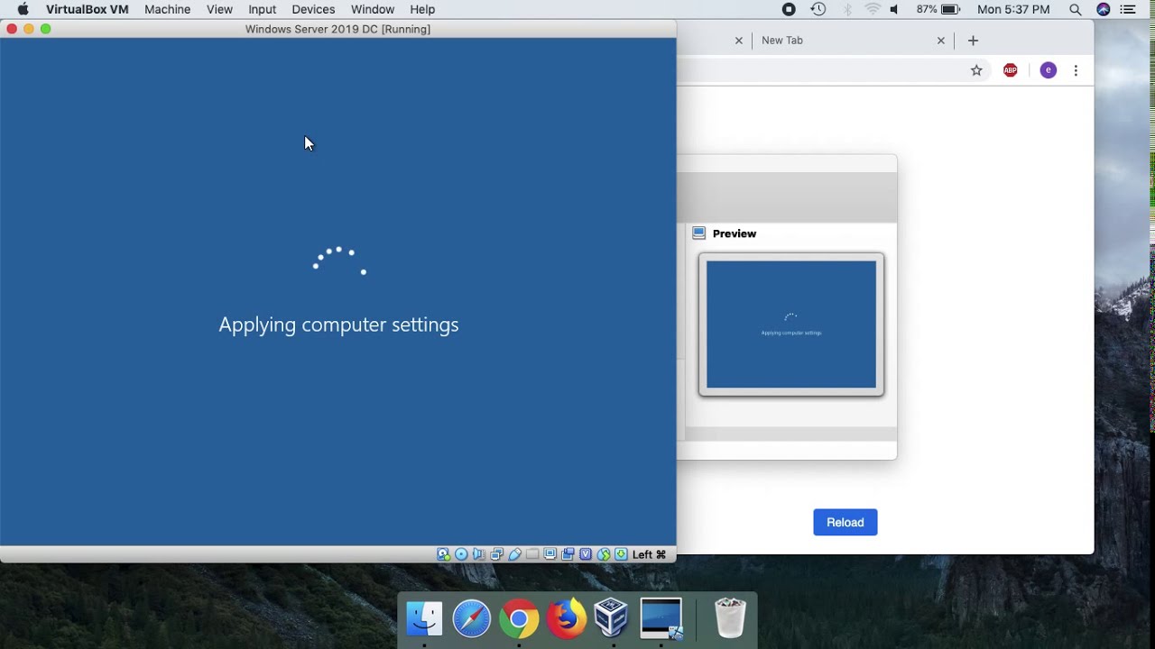This screenshot has height=649, width=1155.
Task: Click the display settings indicator icon
Action: point(550,554)
